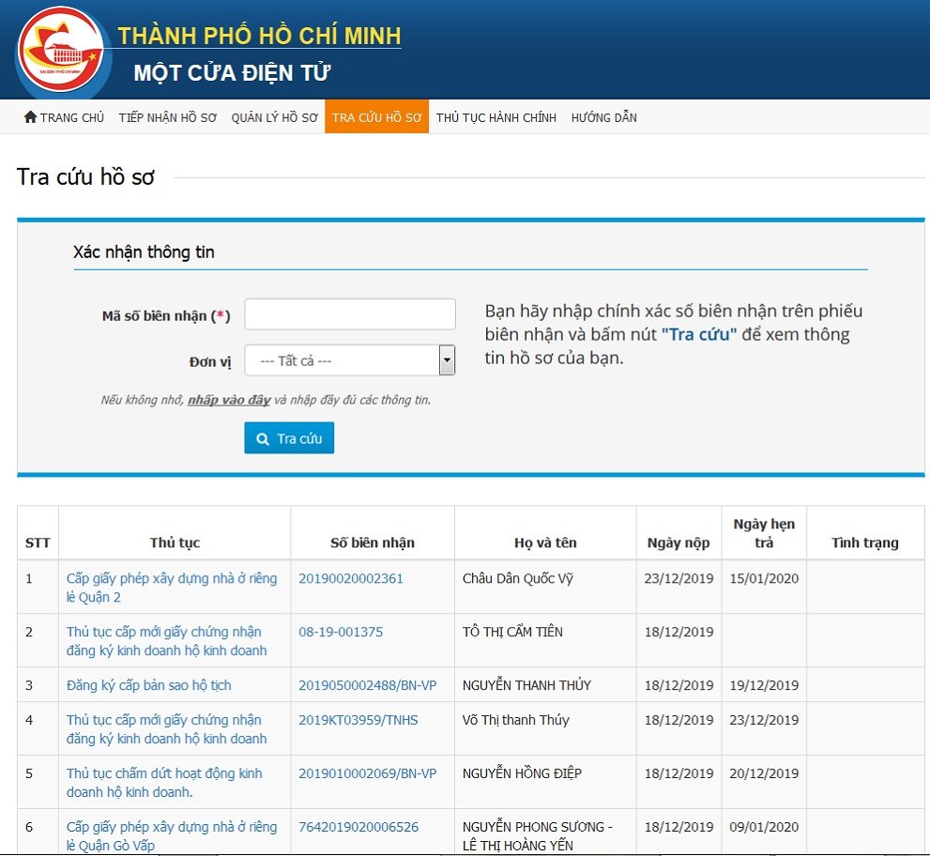930x856 pixels.
Task: Follow the 'nhấp vào đây' link
Action: [229, 400]
